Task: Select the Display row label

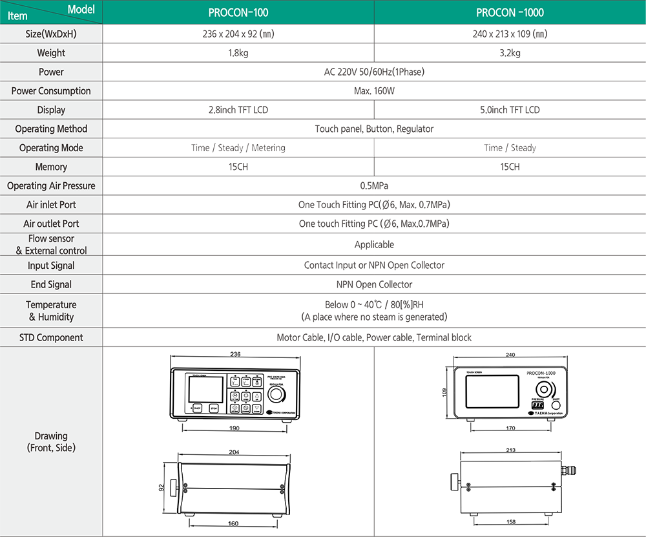Action: [51, 110]
